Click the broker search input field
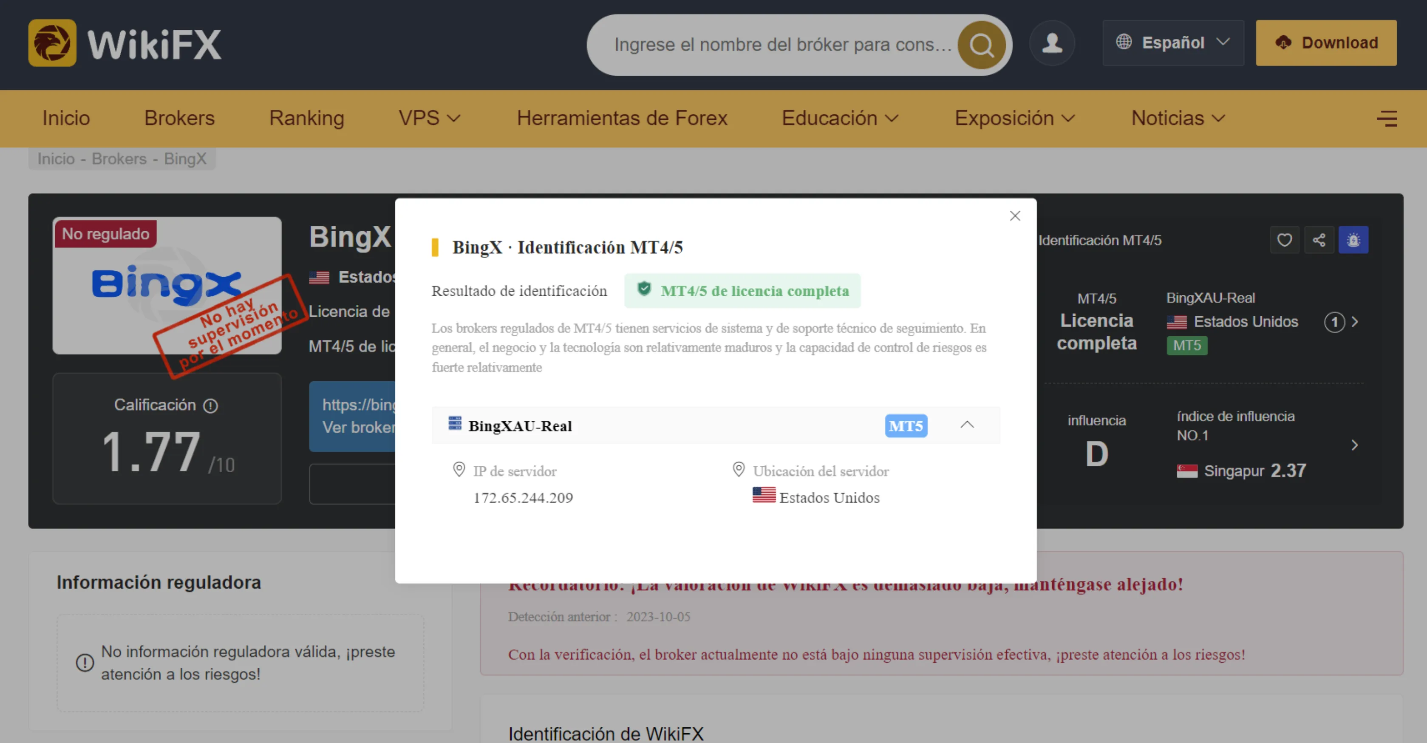 tap(783, 45)
